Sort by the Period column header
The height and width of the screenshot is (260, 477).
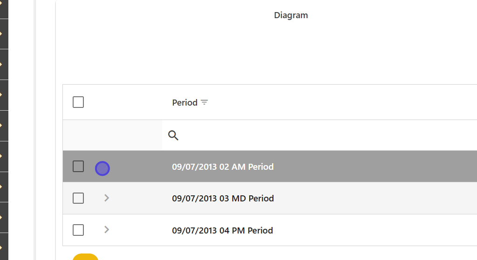click(184, 102)
